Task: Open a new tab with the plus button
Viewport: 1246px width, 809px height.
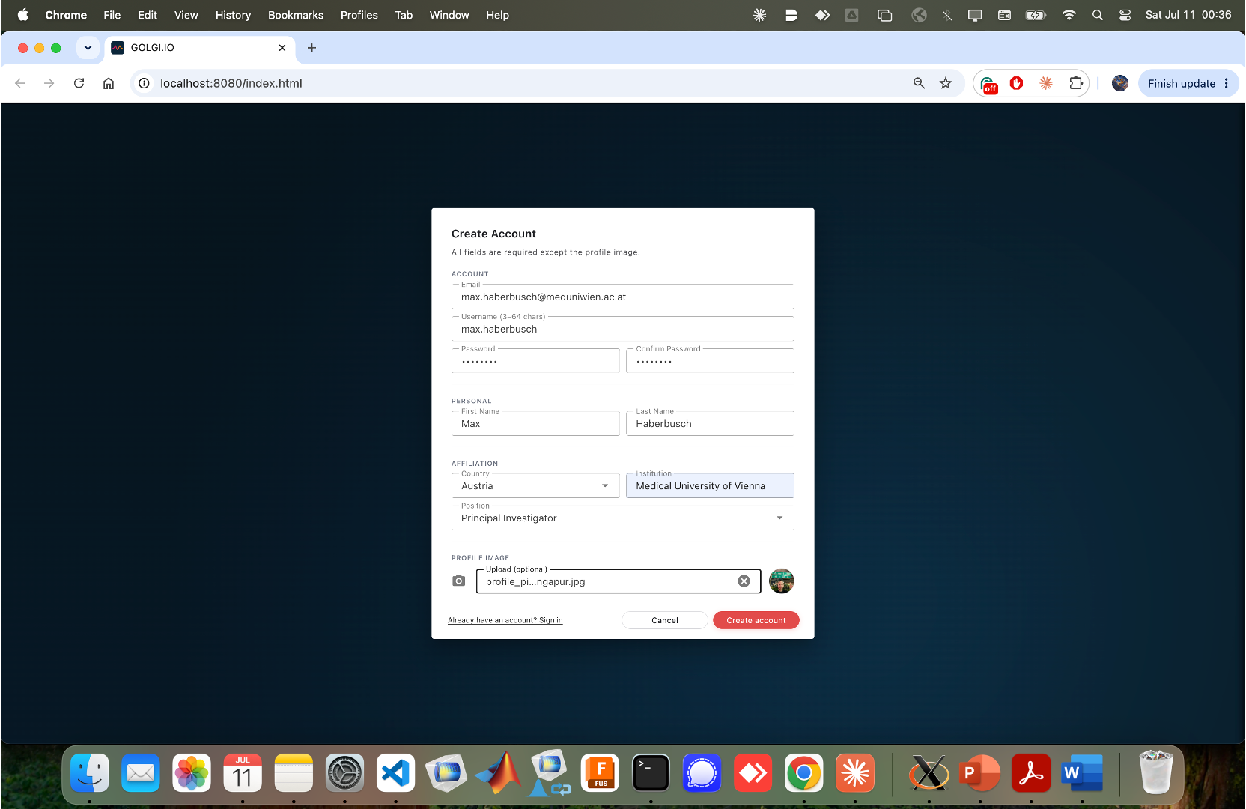Action: 312,48
